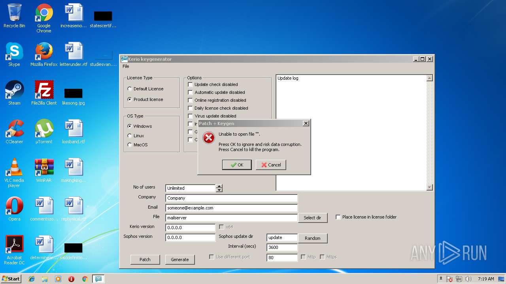Image resolution: width=506 pixels, height=284 pixels.
Task: Click Cancel in the error dialog
Action: click(271, 165)
